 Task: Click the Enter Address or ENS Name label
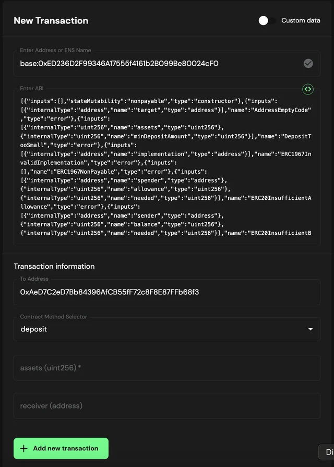tap(55, 50)
